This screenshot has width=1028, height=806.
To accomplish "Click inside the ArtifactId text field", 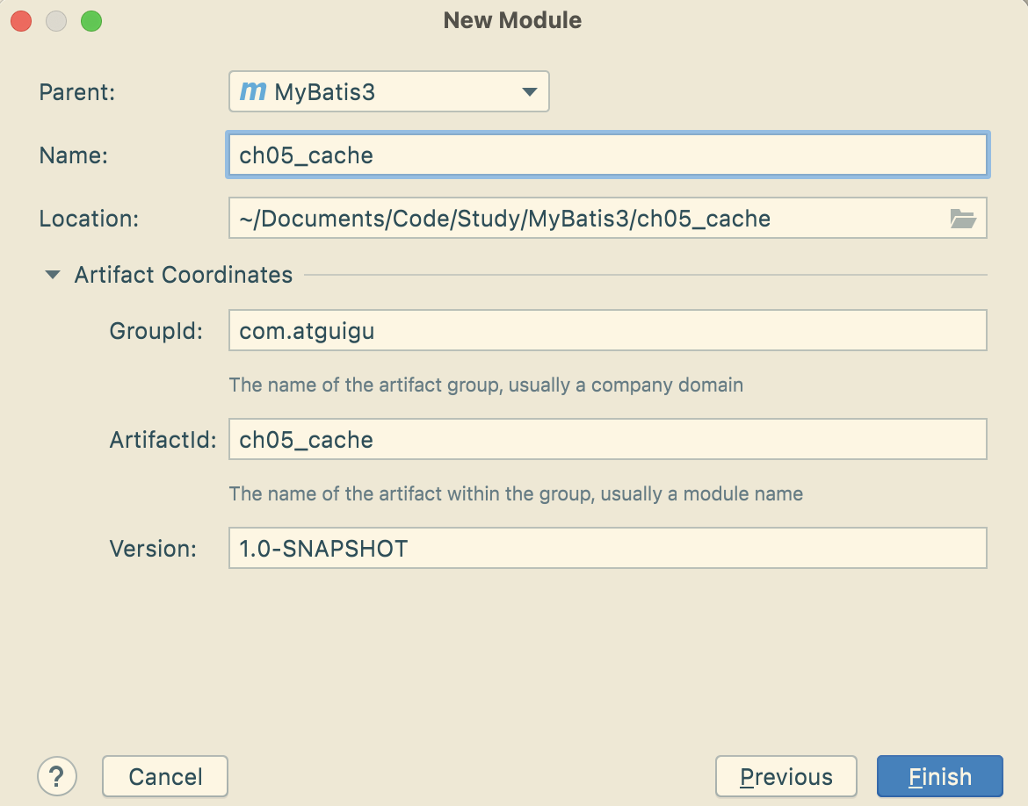I will pyautogui.click(x=606, y=439).
